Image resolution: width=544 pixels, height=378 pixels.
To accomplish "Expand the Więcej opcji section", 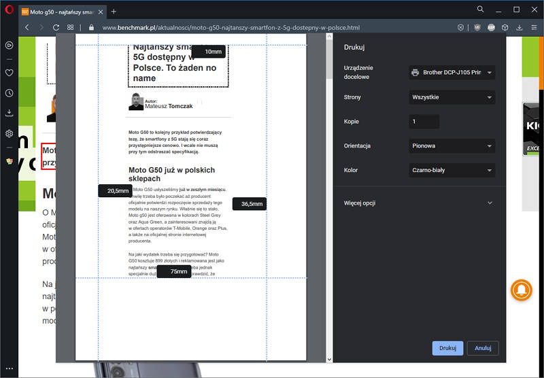I will [x=418, y=203].
